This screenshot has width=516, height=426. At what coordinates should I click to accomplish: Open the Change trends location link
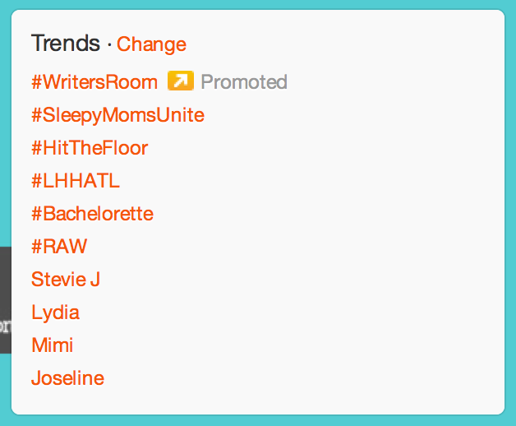[151, 44]
